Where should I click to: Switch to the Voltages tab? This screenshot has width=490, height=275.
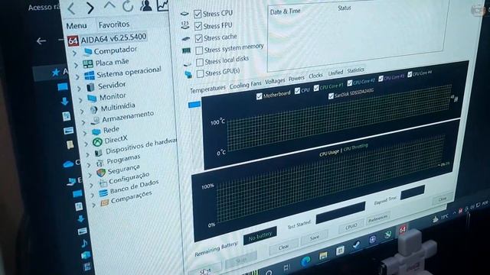point(275,82)
